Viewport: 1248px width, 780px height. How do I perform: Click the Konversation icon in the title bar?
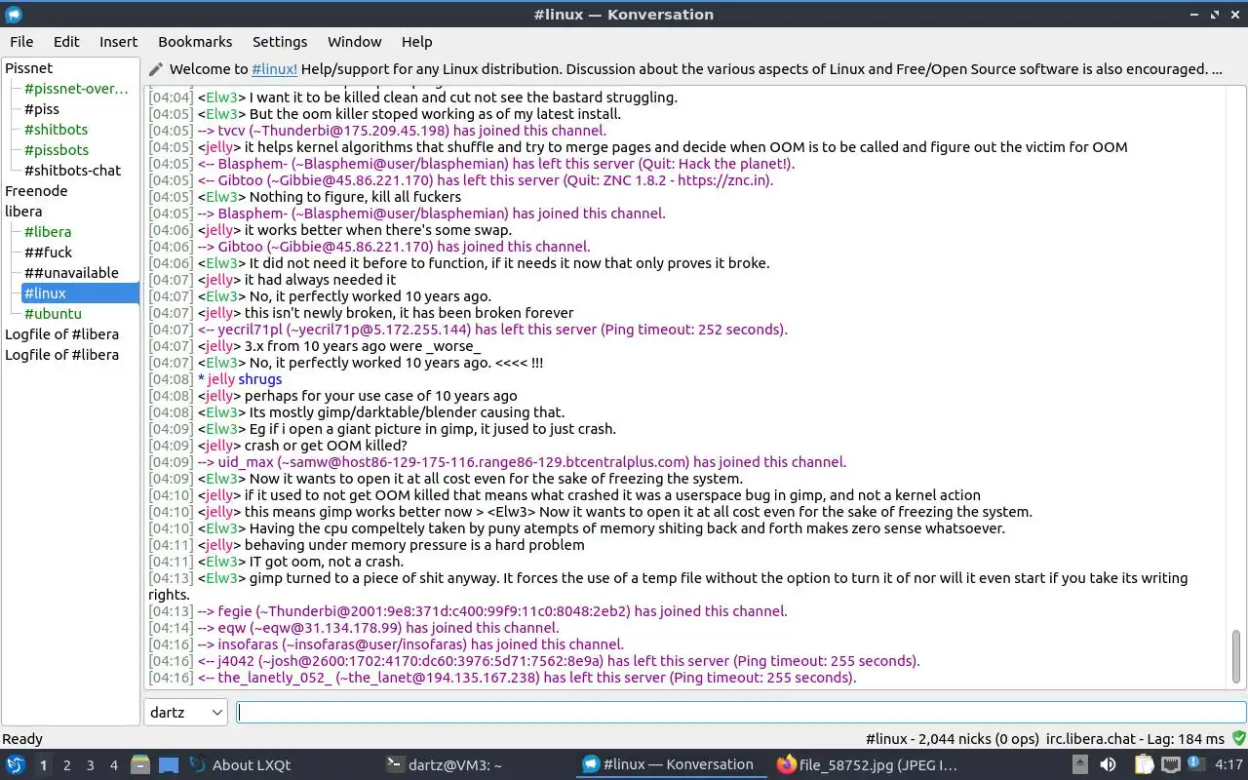14,14
